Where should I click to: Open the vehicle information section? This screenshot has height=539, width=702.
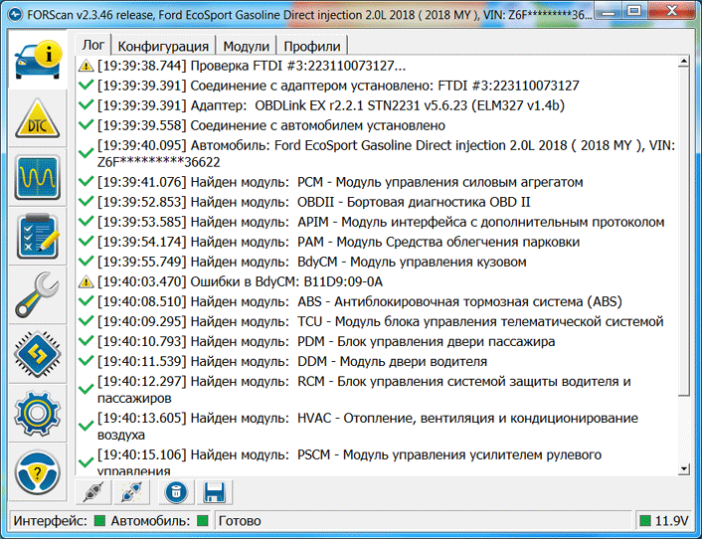(x=38, y=60)
